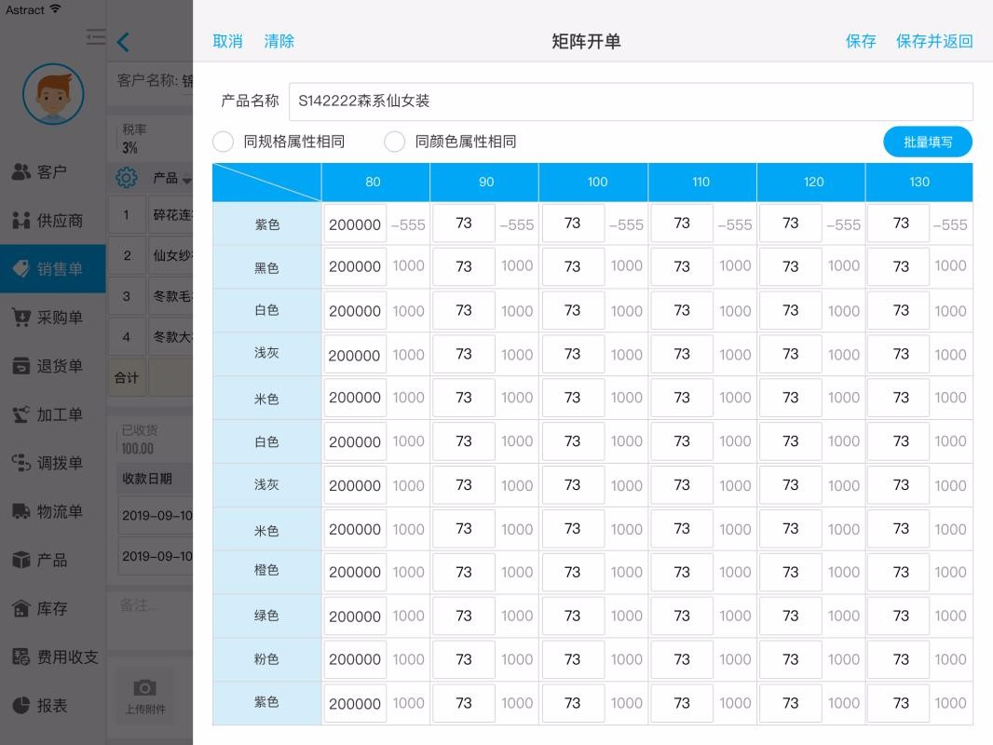Click the 黑色 row label
The width and height of the screenshot is (993, 745).
click(x=266, y=268)
